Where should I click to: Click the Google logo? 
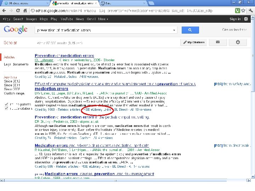(x=16, y=30)
